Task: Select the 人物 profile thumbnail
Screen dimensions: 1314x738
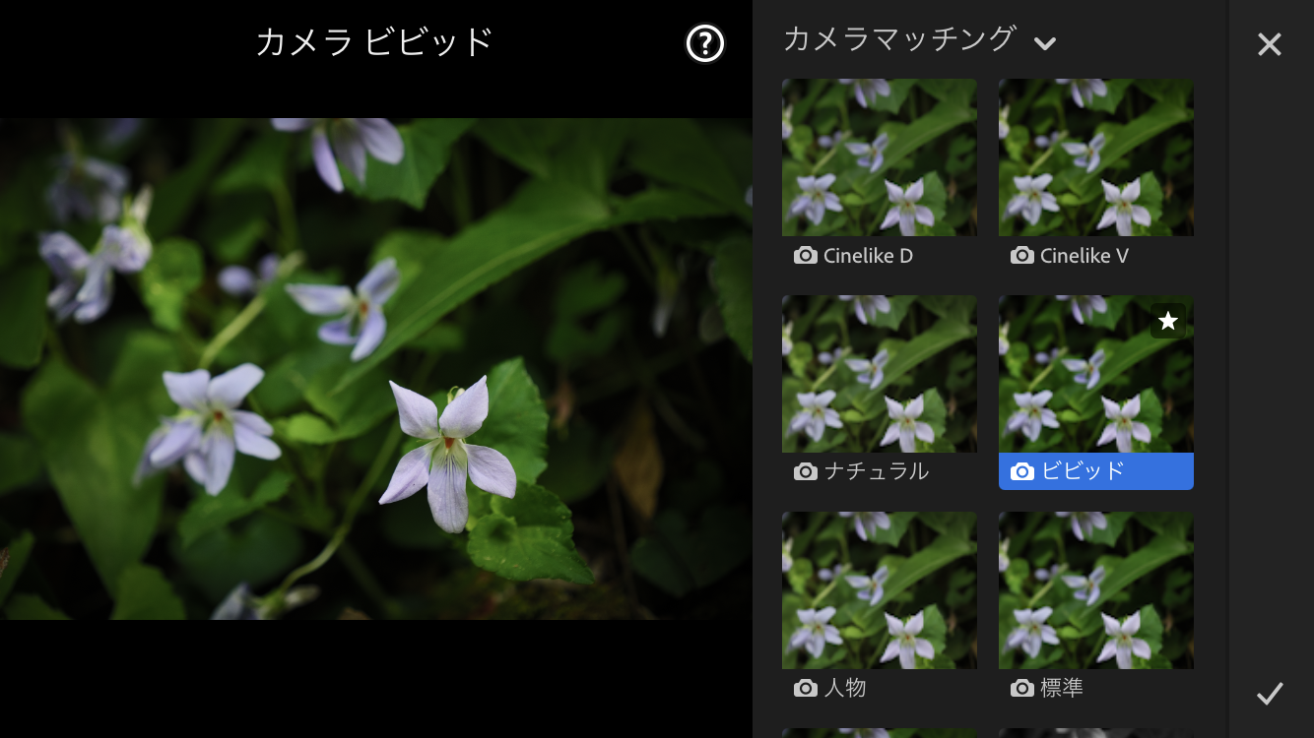Action: (x=880, y=590)
